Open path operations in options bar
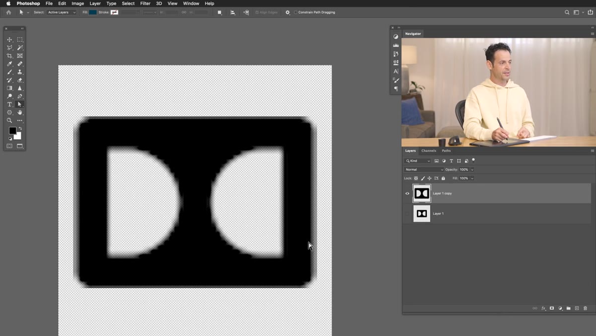This screenshot has height=336, width=596. [220, 12]
